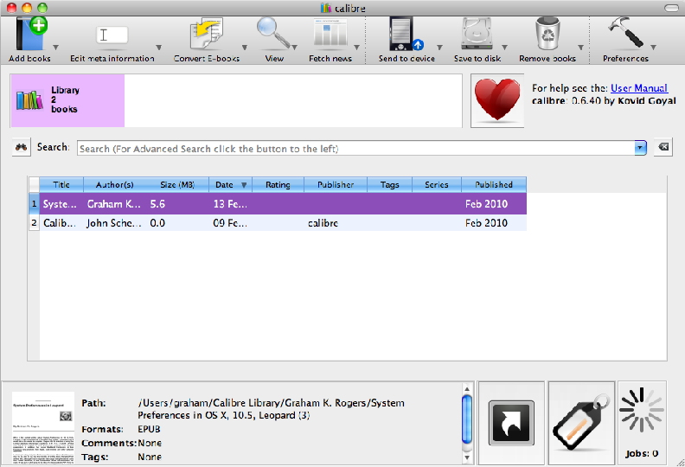The height and width of the screenshot is (467, 685).
Task: Open Preferences hammer icon
Action: pyautogui.click(x=625, y=32)
